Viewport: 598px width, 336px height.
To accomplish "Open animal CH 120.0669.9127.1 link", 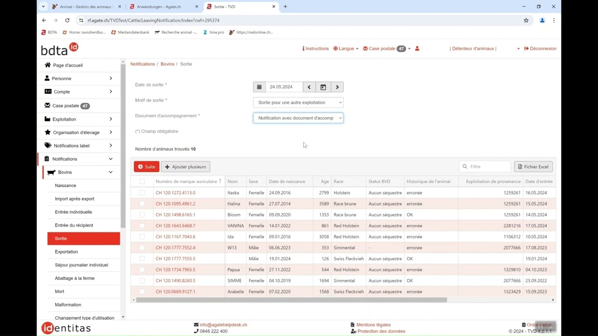I will tap(175, 292).
